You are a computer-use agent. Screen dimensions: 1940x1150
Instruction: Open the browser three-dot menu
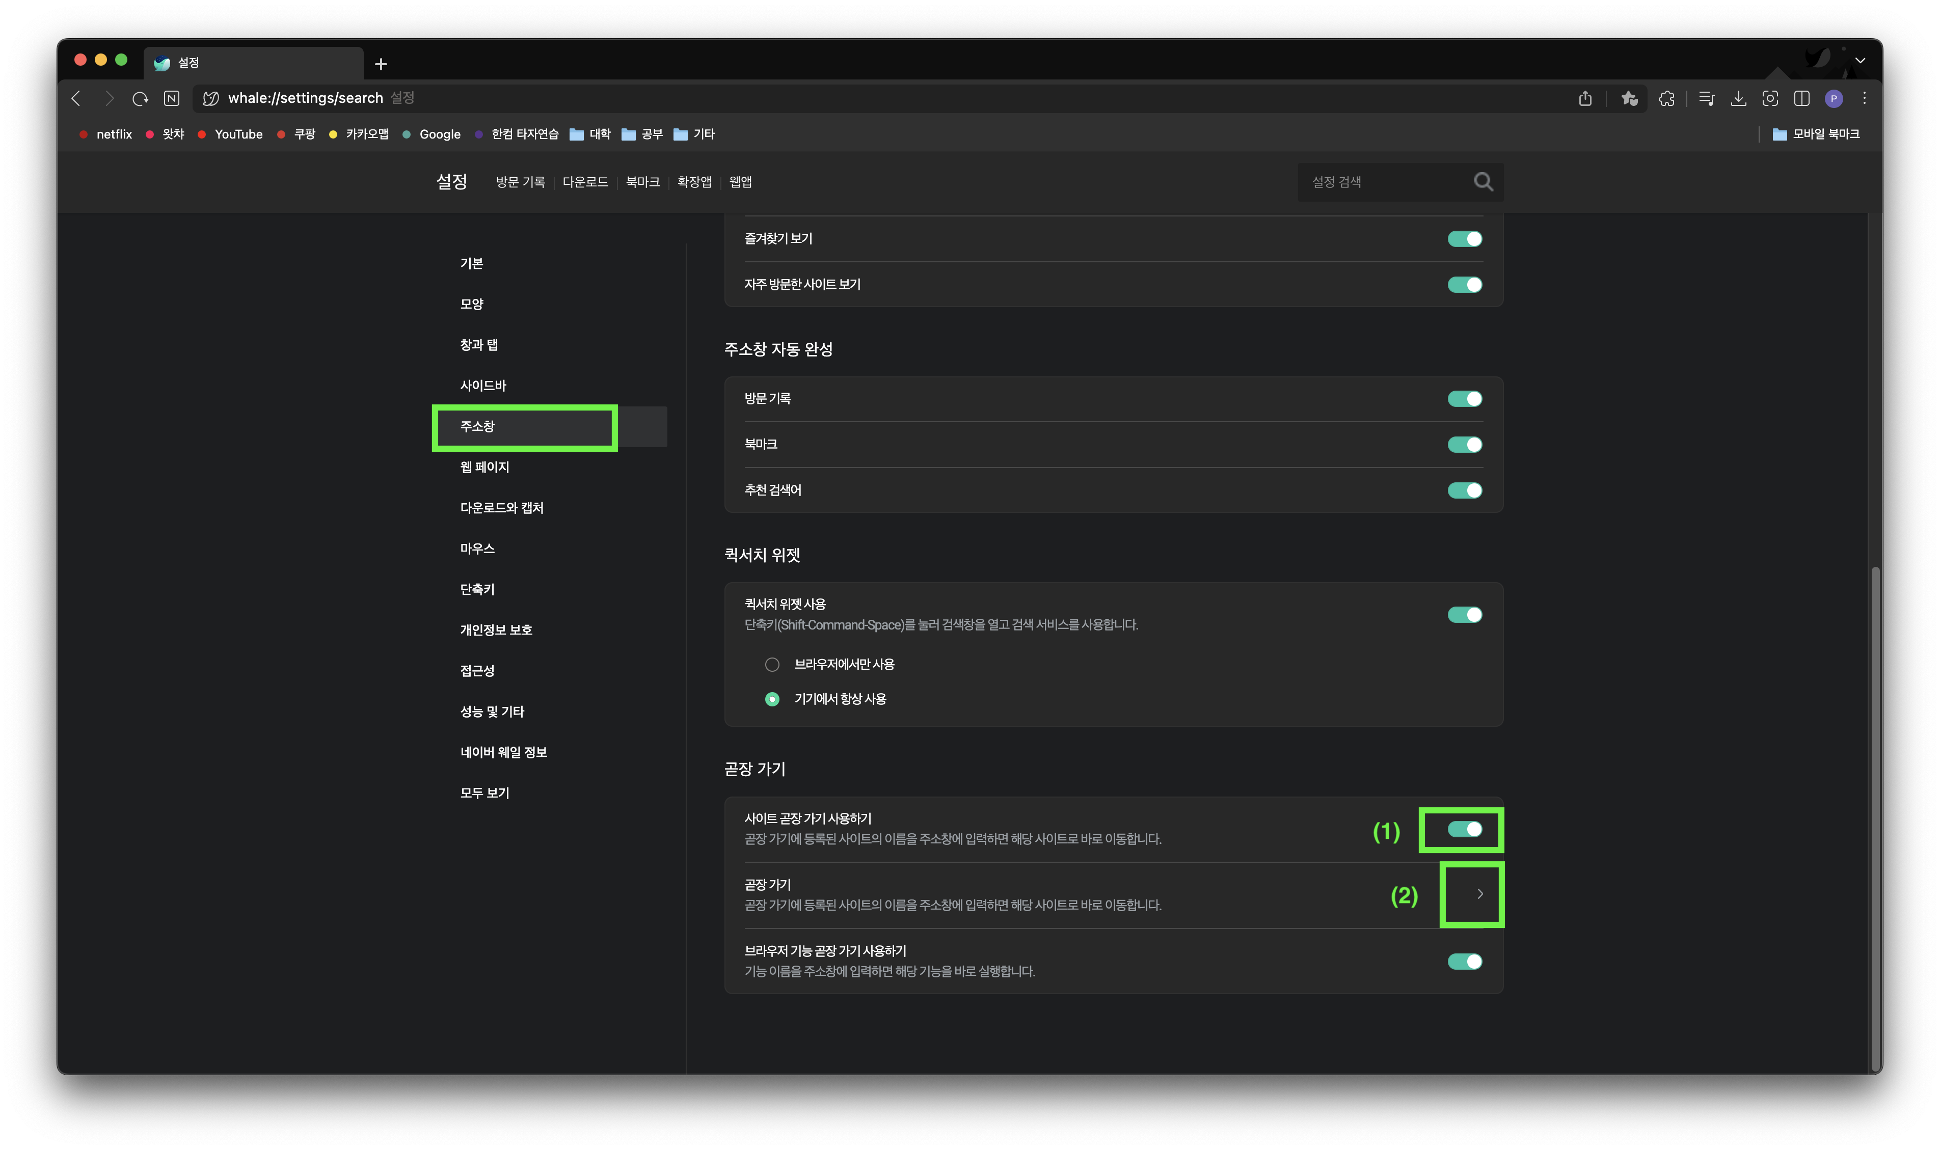pos(1865,98)
